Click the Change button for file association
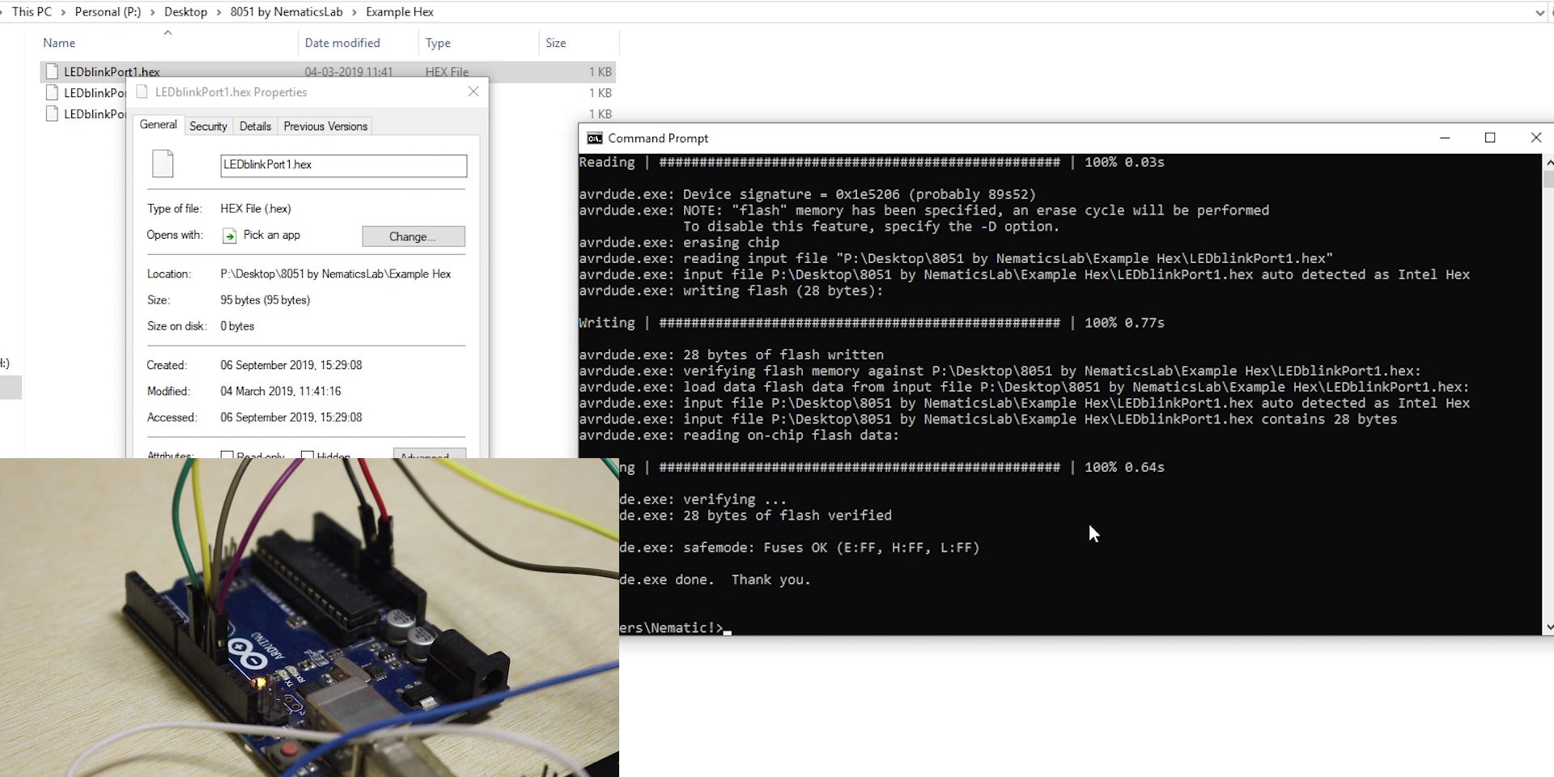 click(x=413, y=236)
